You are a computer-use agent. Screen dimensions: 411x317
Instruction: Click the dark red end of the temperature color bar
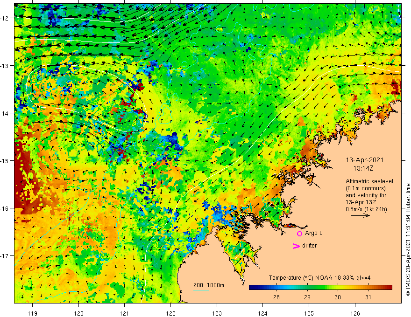pyautogui.click(x=390, y=288)
